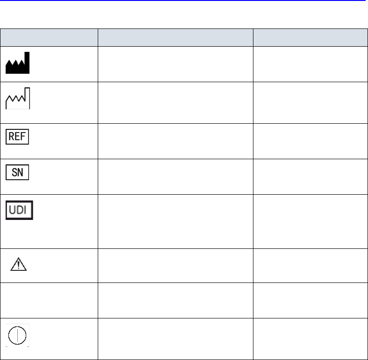Screen dimensions: 368x360
Task: Click the shaded header cell above the symbols column
Action: tap(49, 37)
